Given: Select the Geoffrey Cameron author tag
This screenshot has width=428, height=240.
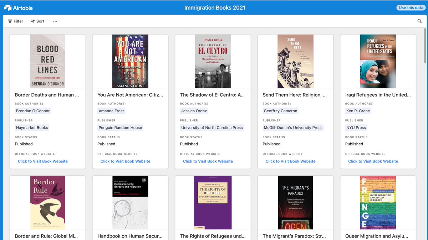Looking at the screenshot, I should (280, 111).
